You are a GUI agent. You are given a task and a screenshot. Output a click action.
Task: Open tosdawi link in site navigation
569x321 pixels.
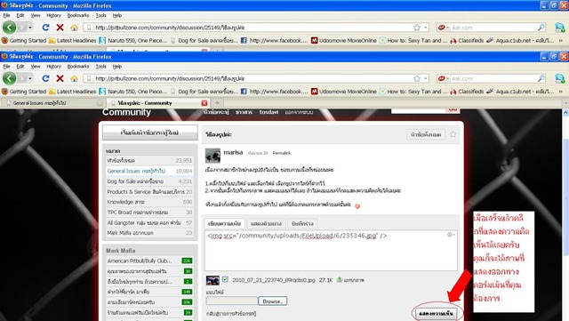click(x=268, y=112)
